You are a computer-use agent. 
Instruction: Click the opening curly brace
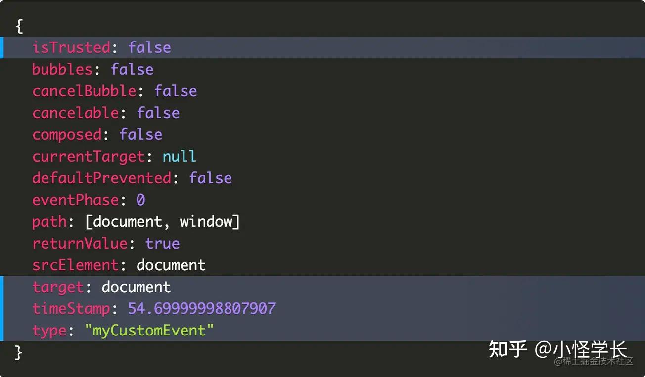[19, 26]
